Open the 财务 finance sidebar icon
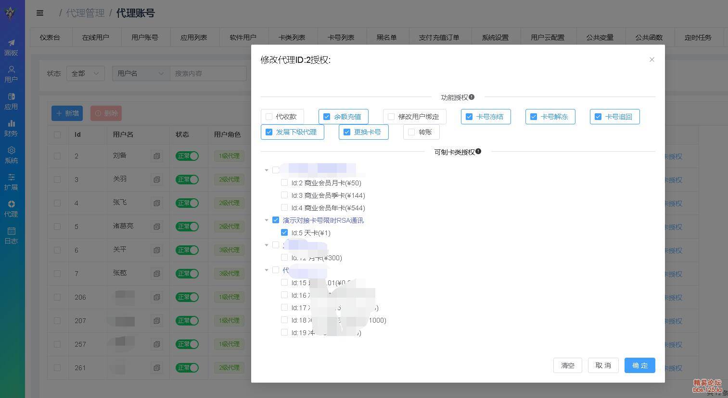The height and width of the screenshot is (398, 728). 11,128
